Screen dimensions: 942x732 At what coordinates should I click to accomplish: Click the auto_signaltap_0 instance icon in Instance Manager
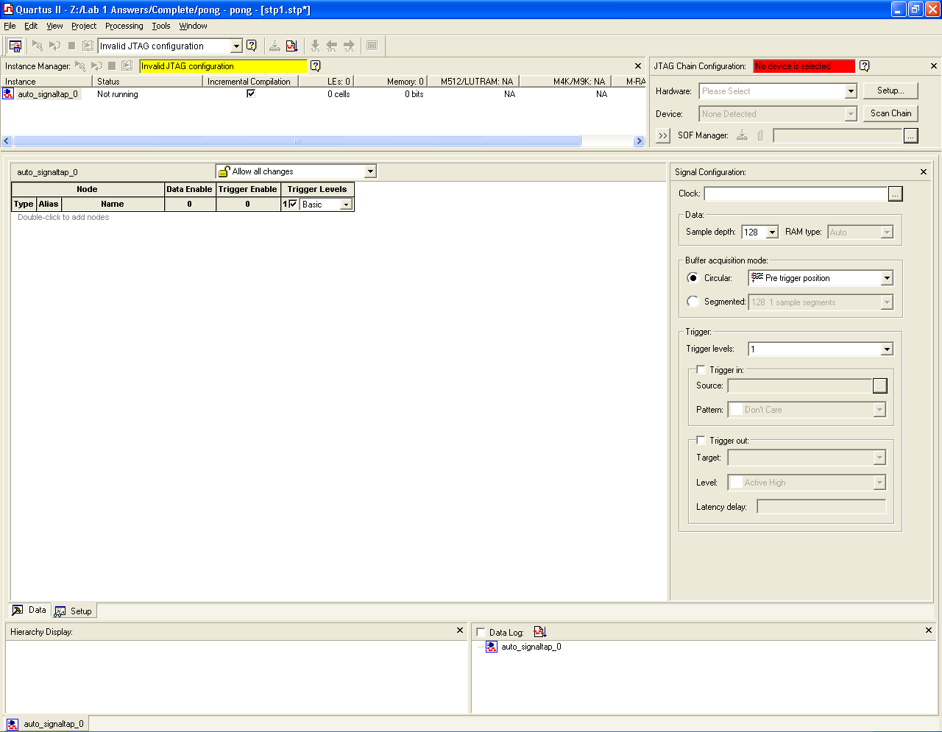point(8,94)
